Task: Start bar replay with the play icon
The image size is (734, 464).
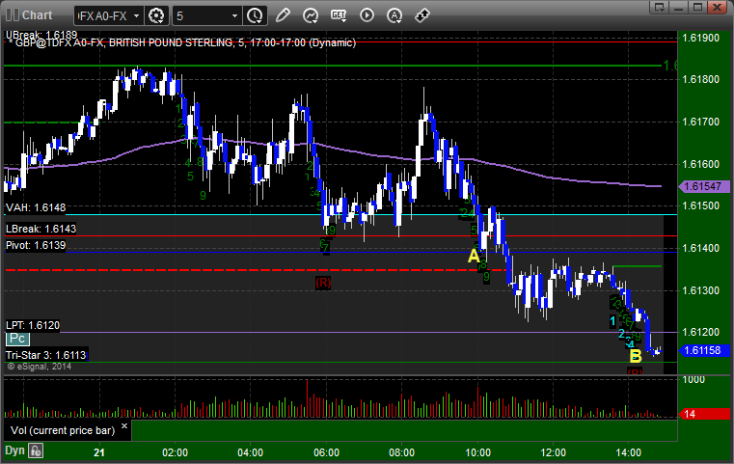Action: click(367, 15)
